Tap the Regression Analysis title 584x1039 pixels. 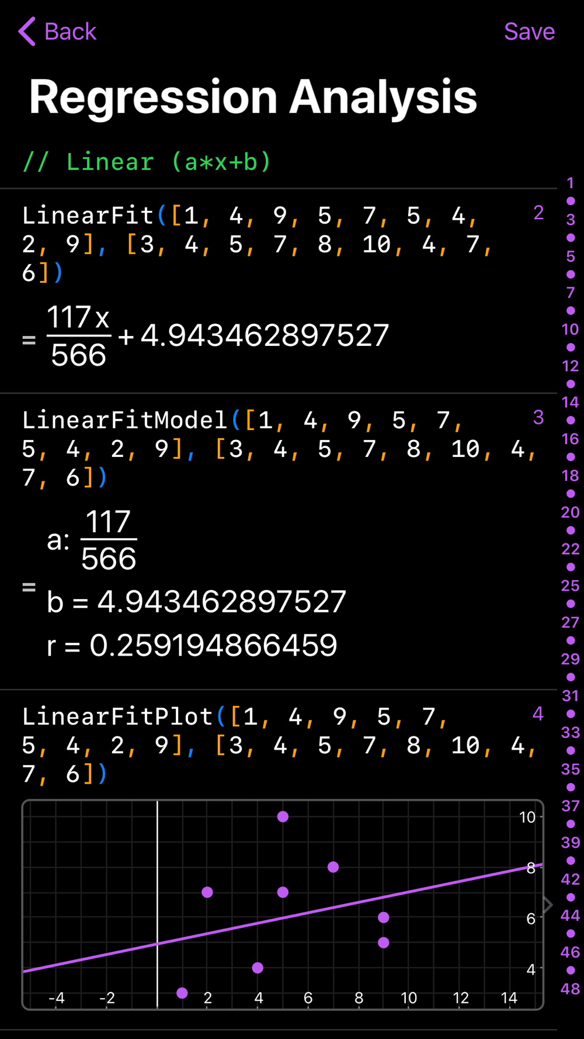(253, 97)
